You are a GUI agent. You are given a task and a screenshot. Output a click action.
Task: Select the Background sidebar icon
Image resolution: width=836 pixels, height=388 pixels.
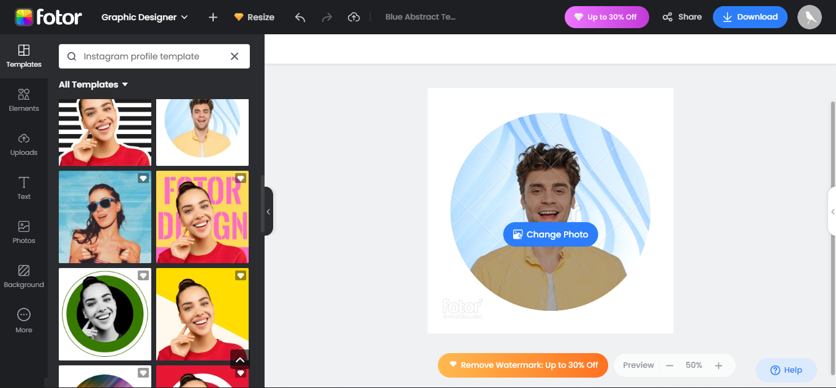[24, 275]
